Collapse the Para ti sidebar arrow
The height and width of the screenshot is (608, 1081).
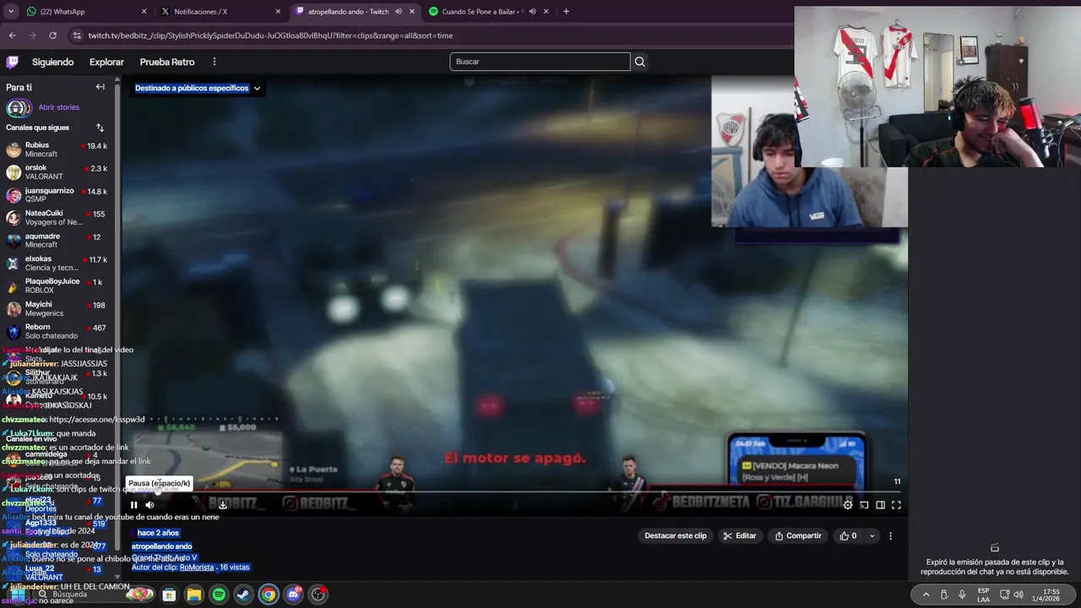point(100,87)
